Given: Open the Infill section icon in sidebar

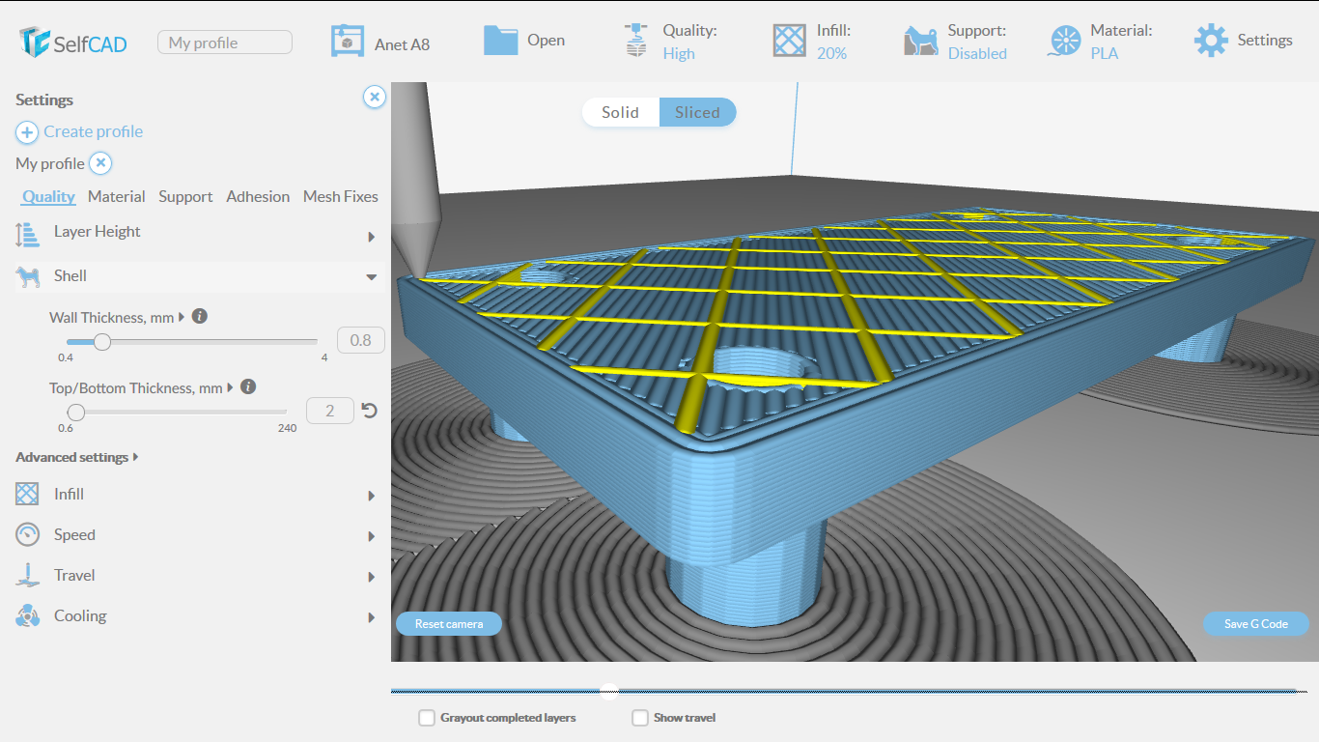Looking at the screenshot, I should [26, 495].
